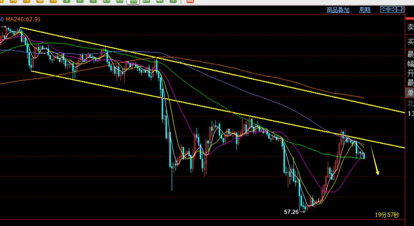Click the left arrow chart navigation icon
The height and width of the screenshot is (226, 414).
[x=384, y=10]
